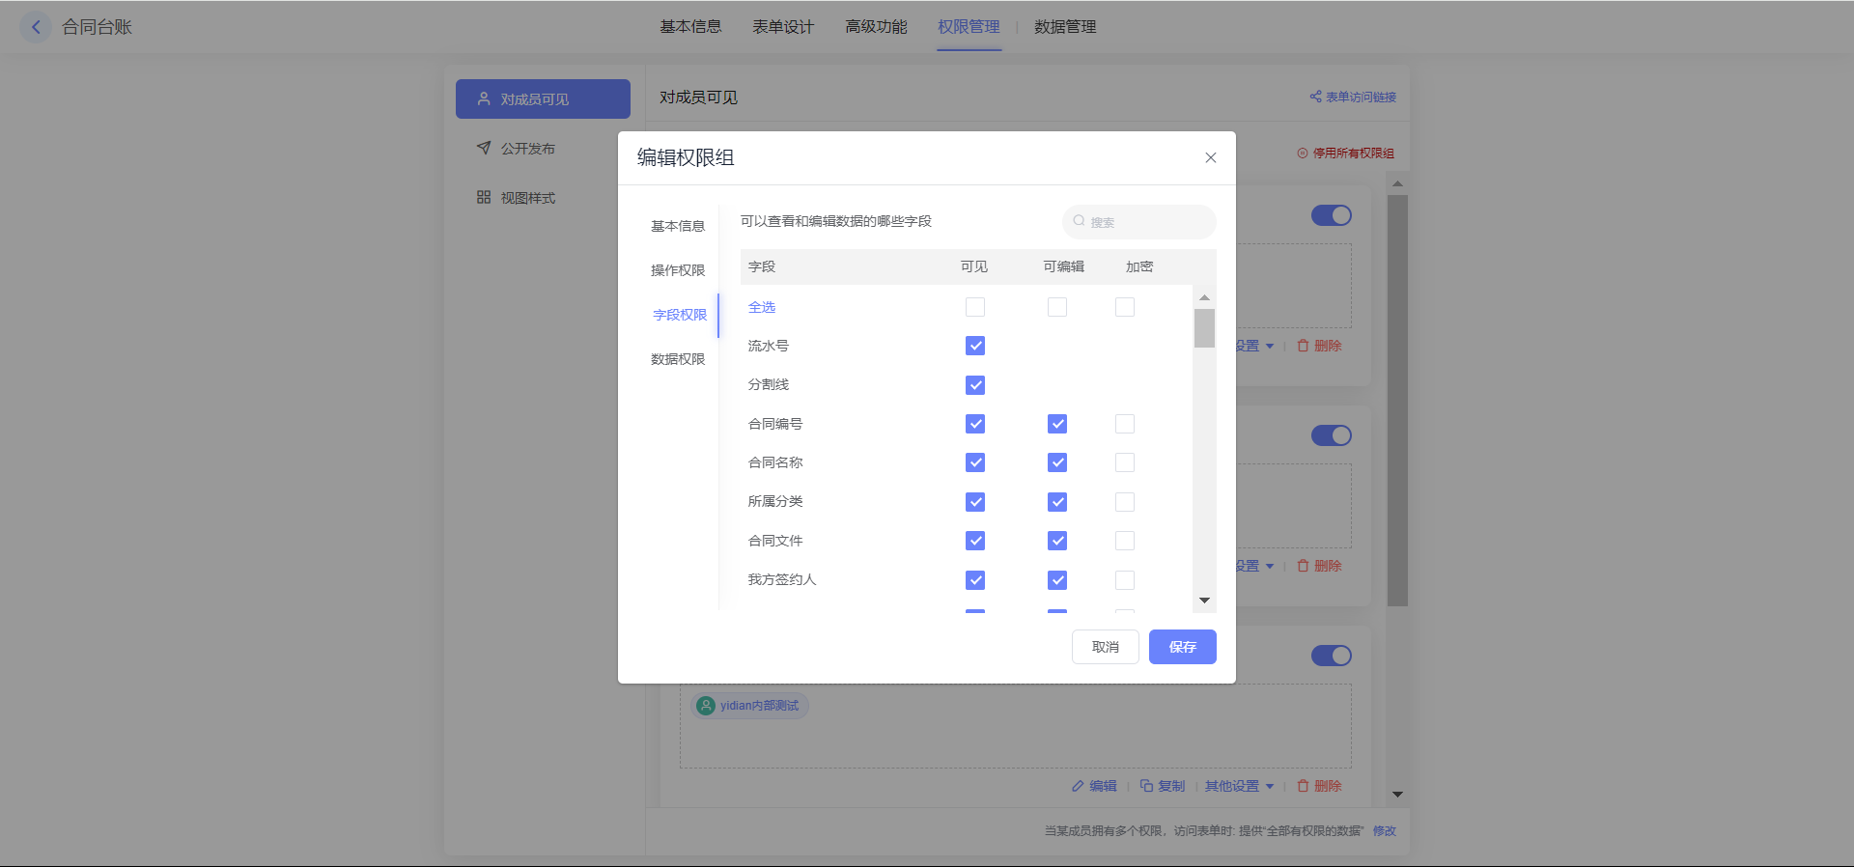This screenshot has height=867, width=1854.
Task: Click the grid icon for 视图样式
Action: (x=484, y=197)
